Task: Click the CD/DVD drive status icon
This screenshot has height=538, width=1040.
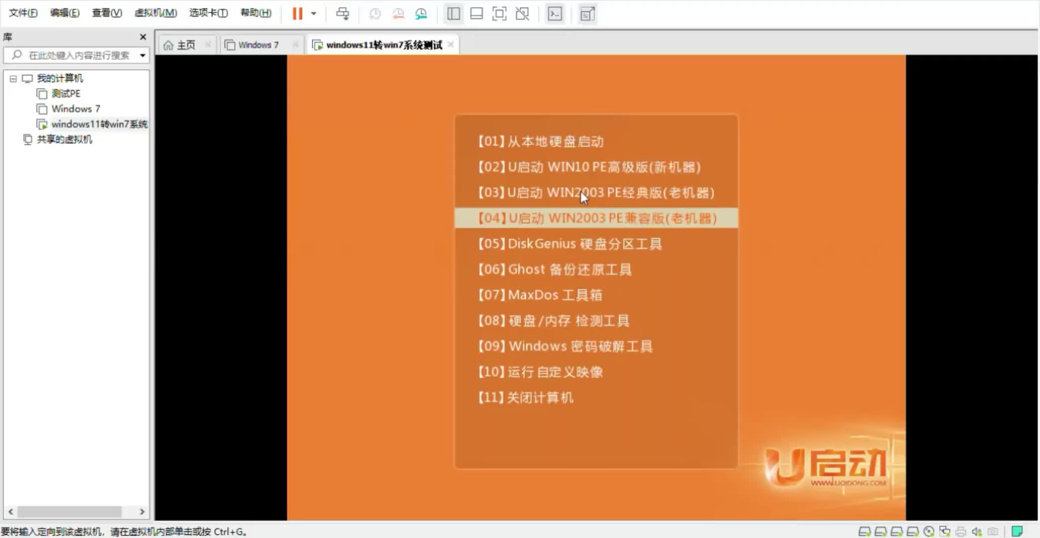Action: pos(928,532)
